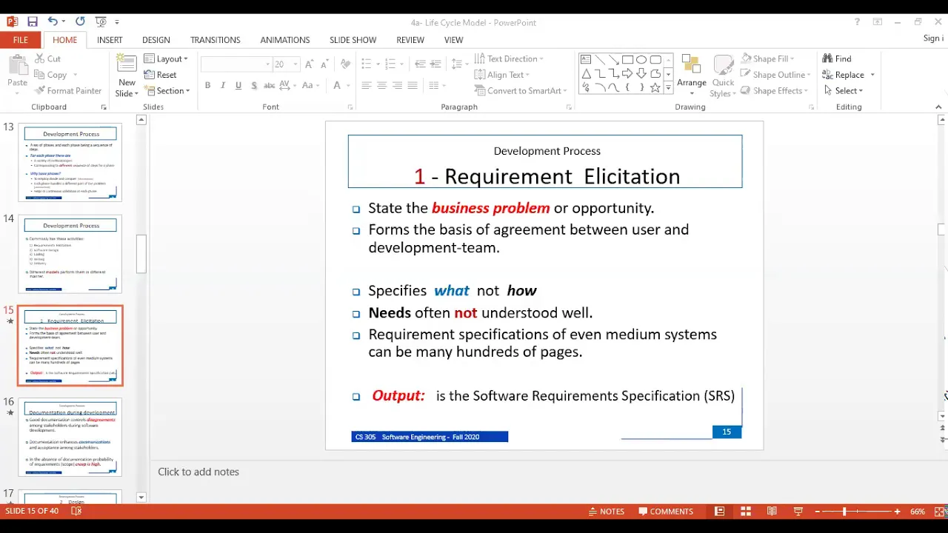This screenshot has width=948, height=533.
Task: Select slide 14 thumbnail
Action: point(70,254)
